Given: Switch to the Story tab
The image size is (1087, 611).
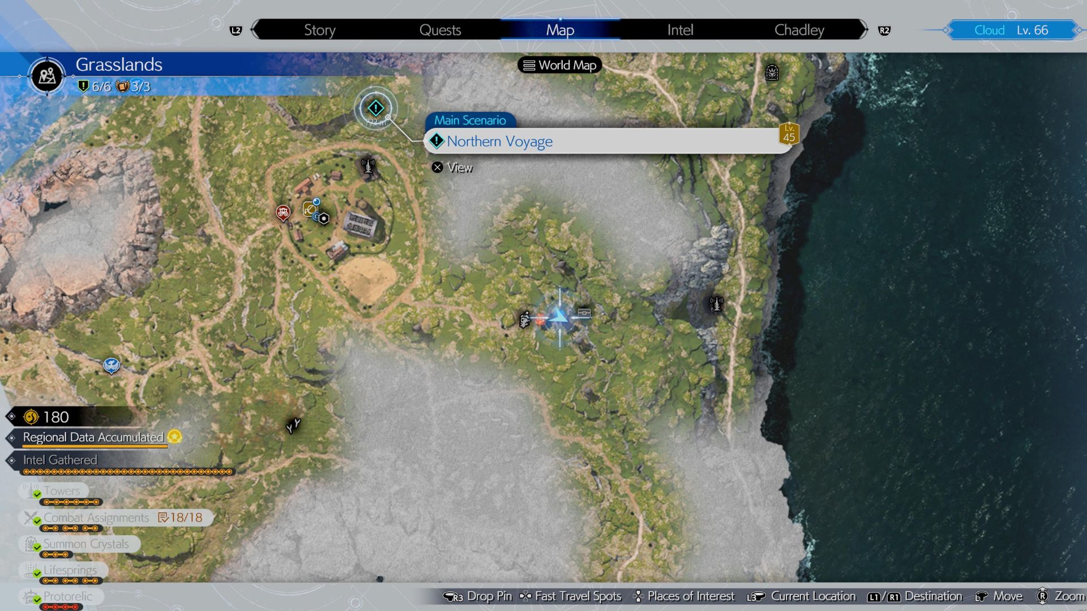Looking at the screenshot, I should [x=319, y=30].
